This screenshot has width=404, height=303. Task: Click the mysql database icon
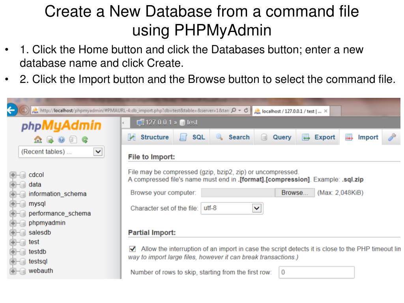click(23, 204)
